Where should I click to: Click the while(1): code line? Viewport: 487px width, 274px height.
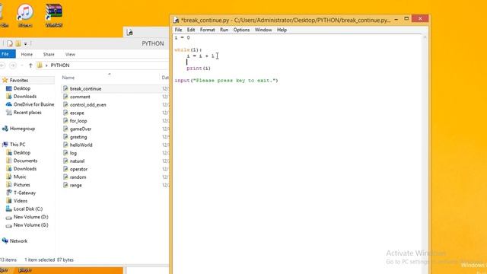click(188, 49)
